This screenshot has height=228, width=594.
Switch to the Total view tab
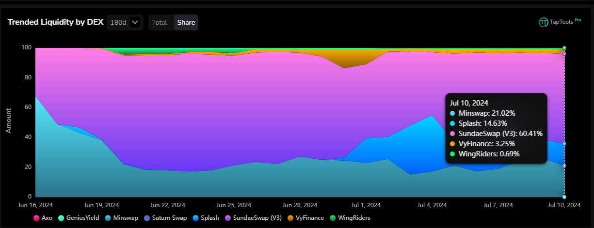tap(160, 22)
